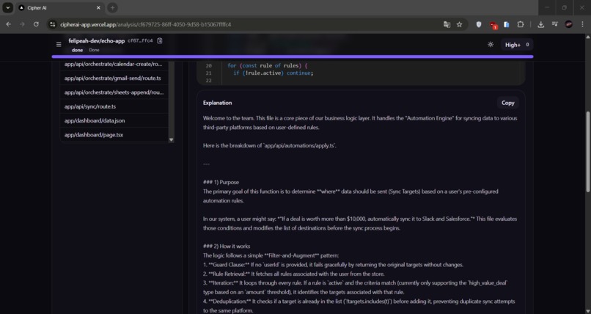
Task: Click the '### 2) How it works' heading text
Action: 227,247
